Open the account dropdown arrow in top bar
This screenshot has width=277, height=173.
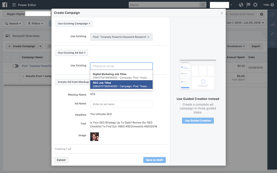coord(231,5)
